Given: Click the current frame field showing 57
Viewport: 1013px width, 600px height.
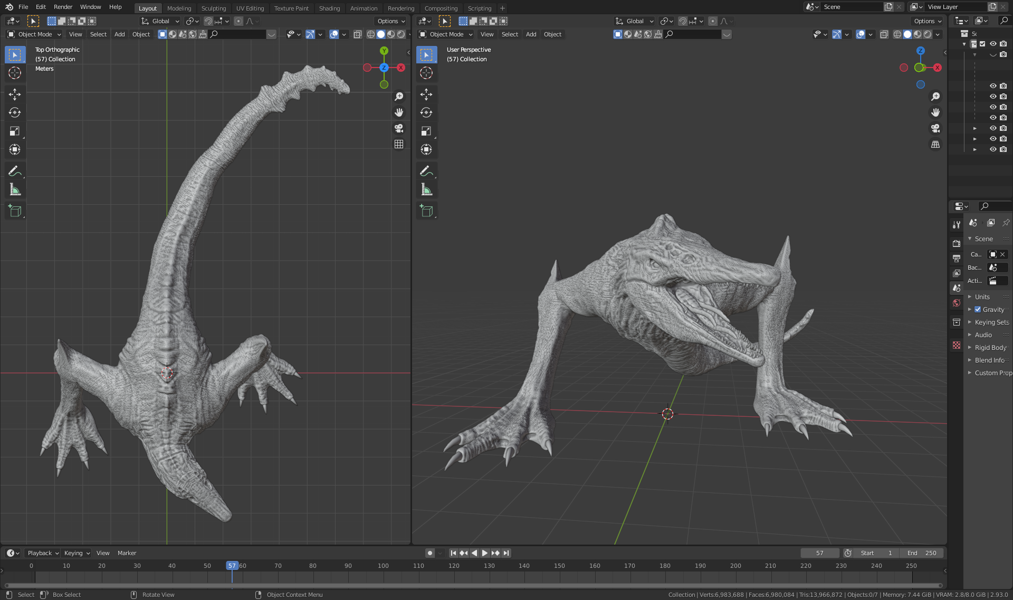Looking at the screenshot, I should click(x=819, y=553).
